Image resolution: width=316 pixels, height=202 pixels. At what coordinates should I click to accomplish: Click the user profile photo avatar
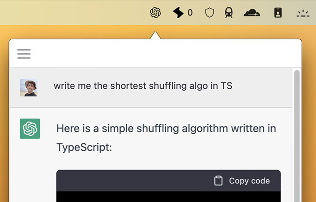(x=29, y=88)
